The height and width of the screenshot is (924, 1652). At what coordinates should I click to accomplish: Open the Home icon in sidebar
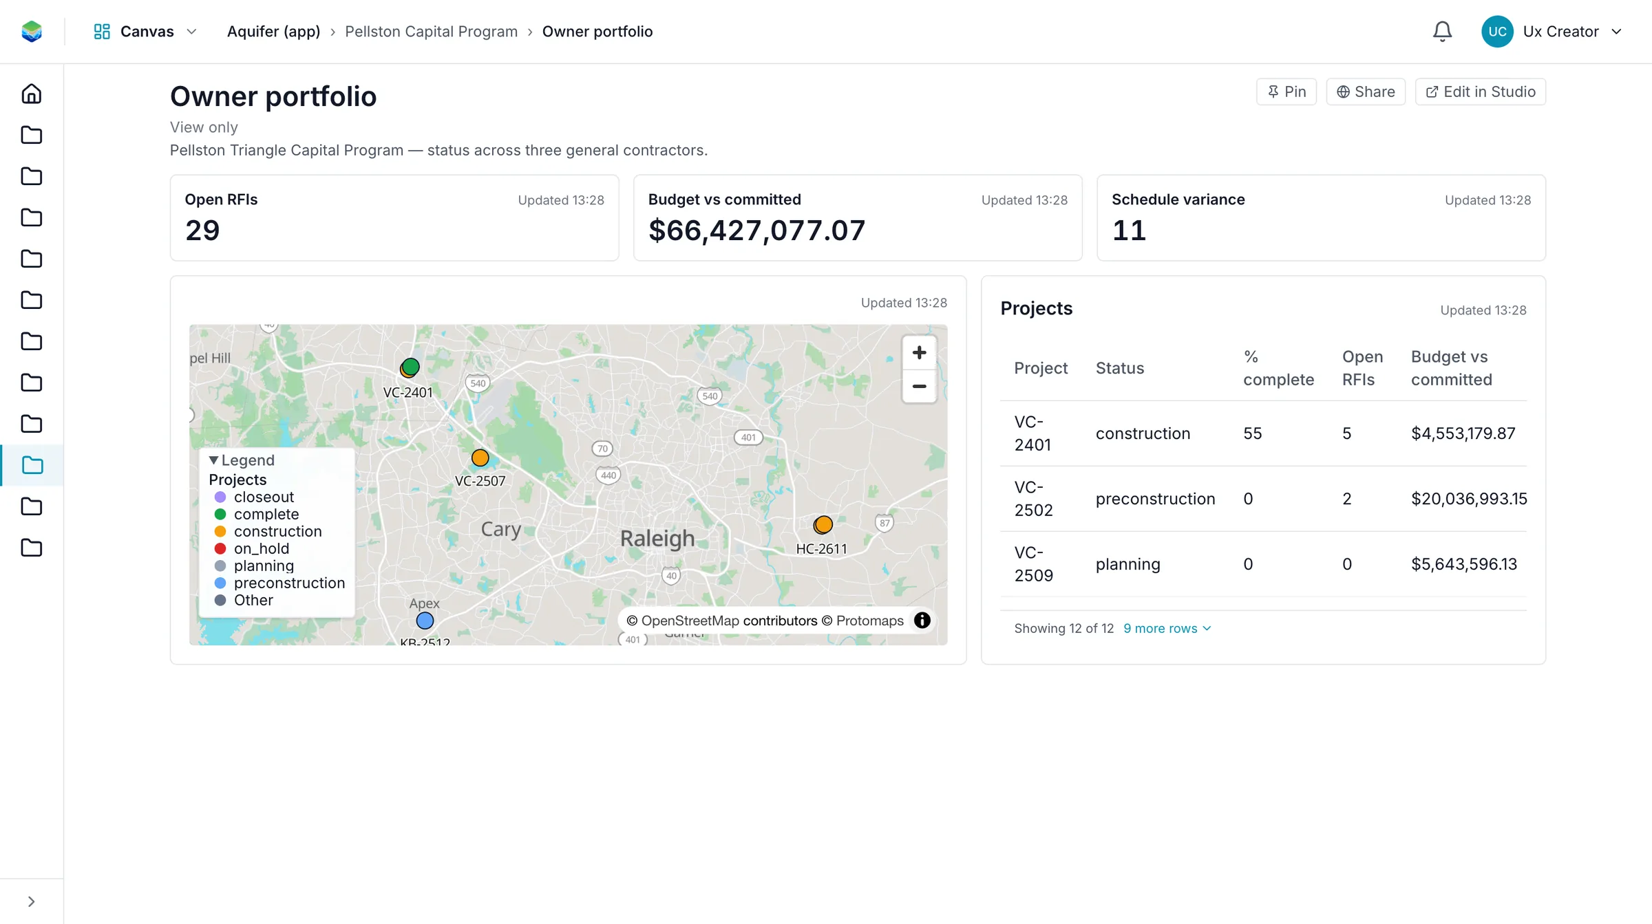(32, 94)
